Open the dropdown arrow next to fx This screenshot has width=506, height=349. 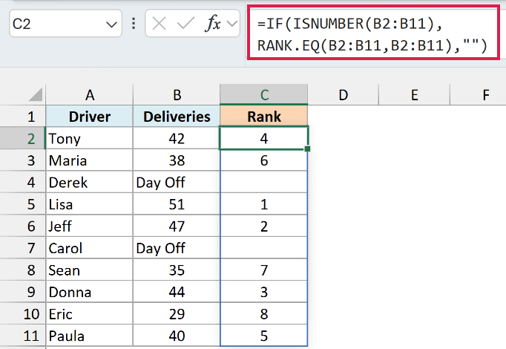click(232, 23)
